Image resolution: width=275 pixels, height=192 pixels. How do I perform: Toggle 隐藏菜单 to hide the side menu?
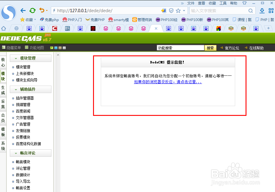[x=11, y=48]
